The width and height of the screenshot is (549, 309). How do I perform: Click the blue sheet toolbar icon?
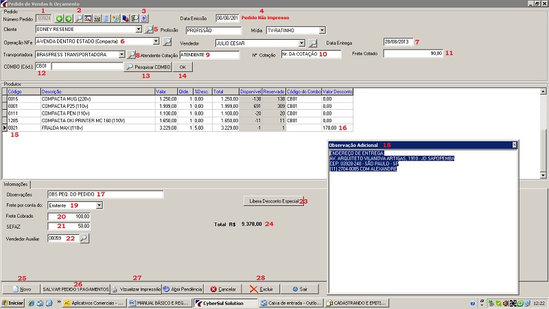tap(106, 19)
